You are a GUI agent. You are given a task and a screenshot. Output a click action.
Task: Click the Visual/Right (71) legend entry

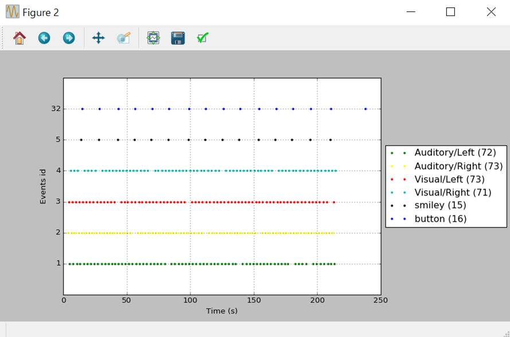(x=453, y=193)
